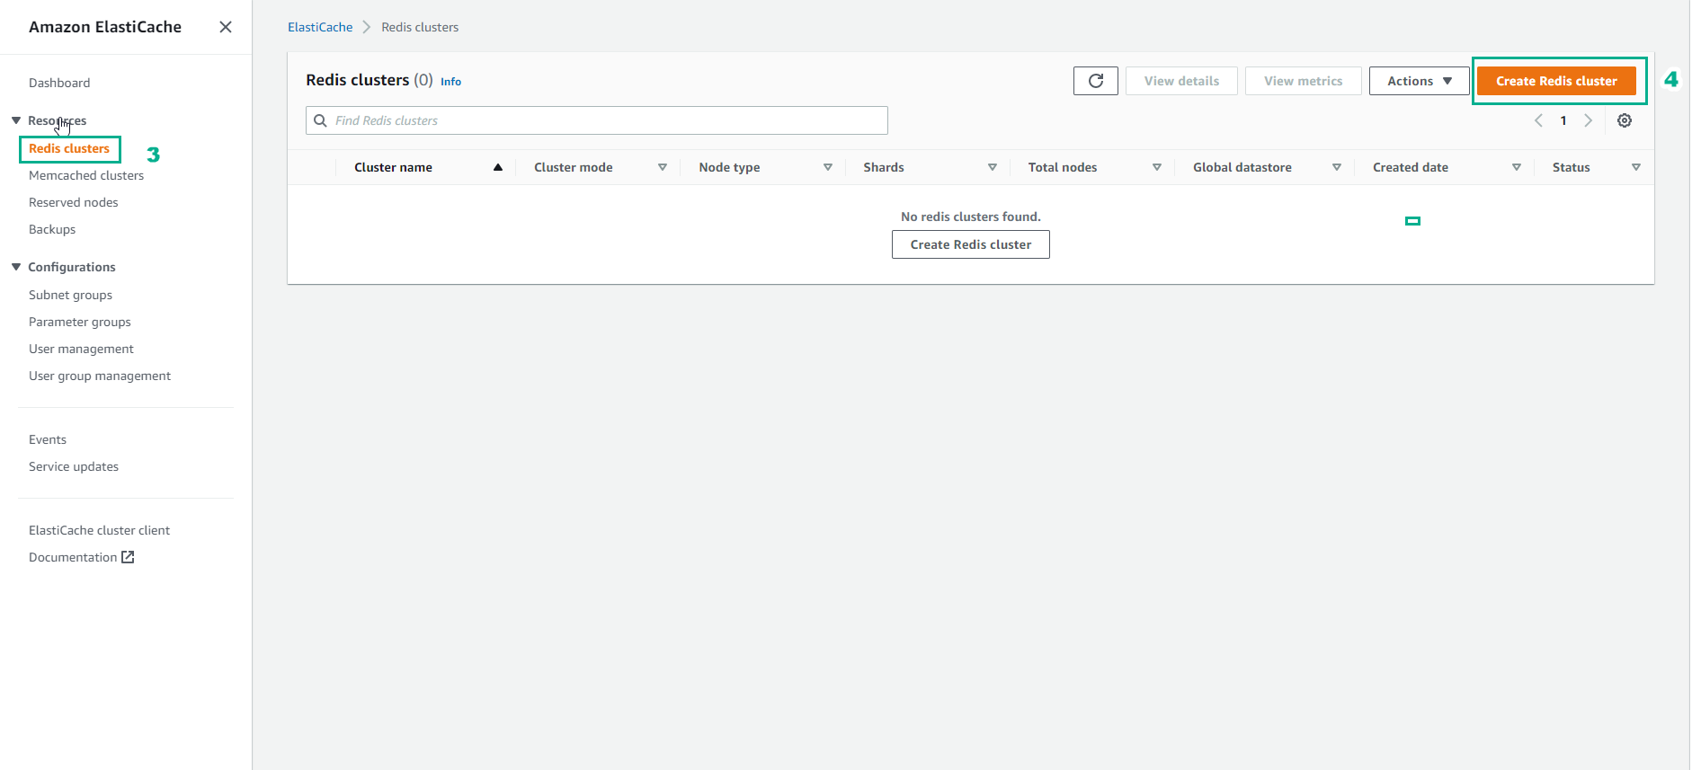Sort ascending by Cluster name arrow
This screenshot has height=770, width=1692.
[498, 167]
